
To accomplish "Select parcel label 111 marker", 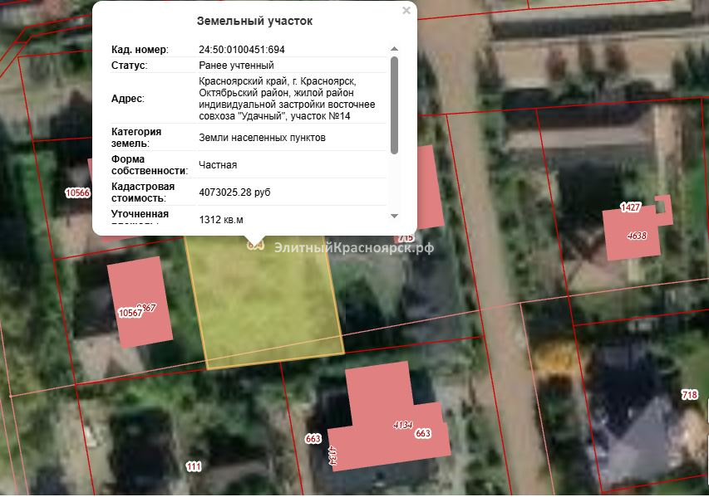I will tap(194, 467).
